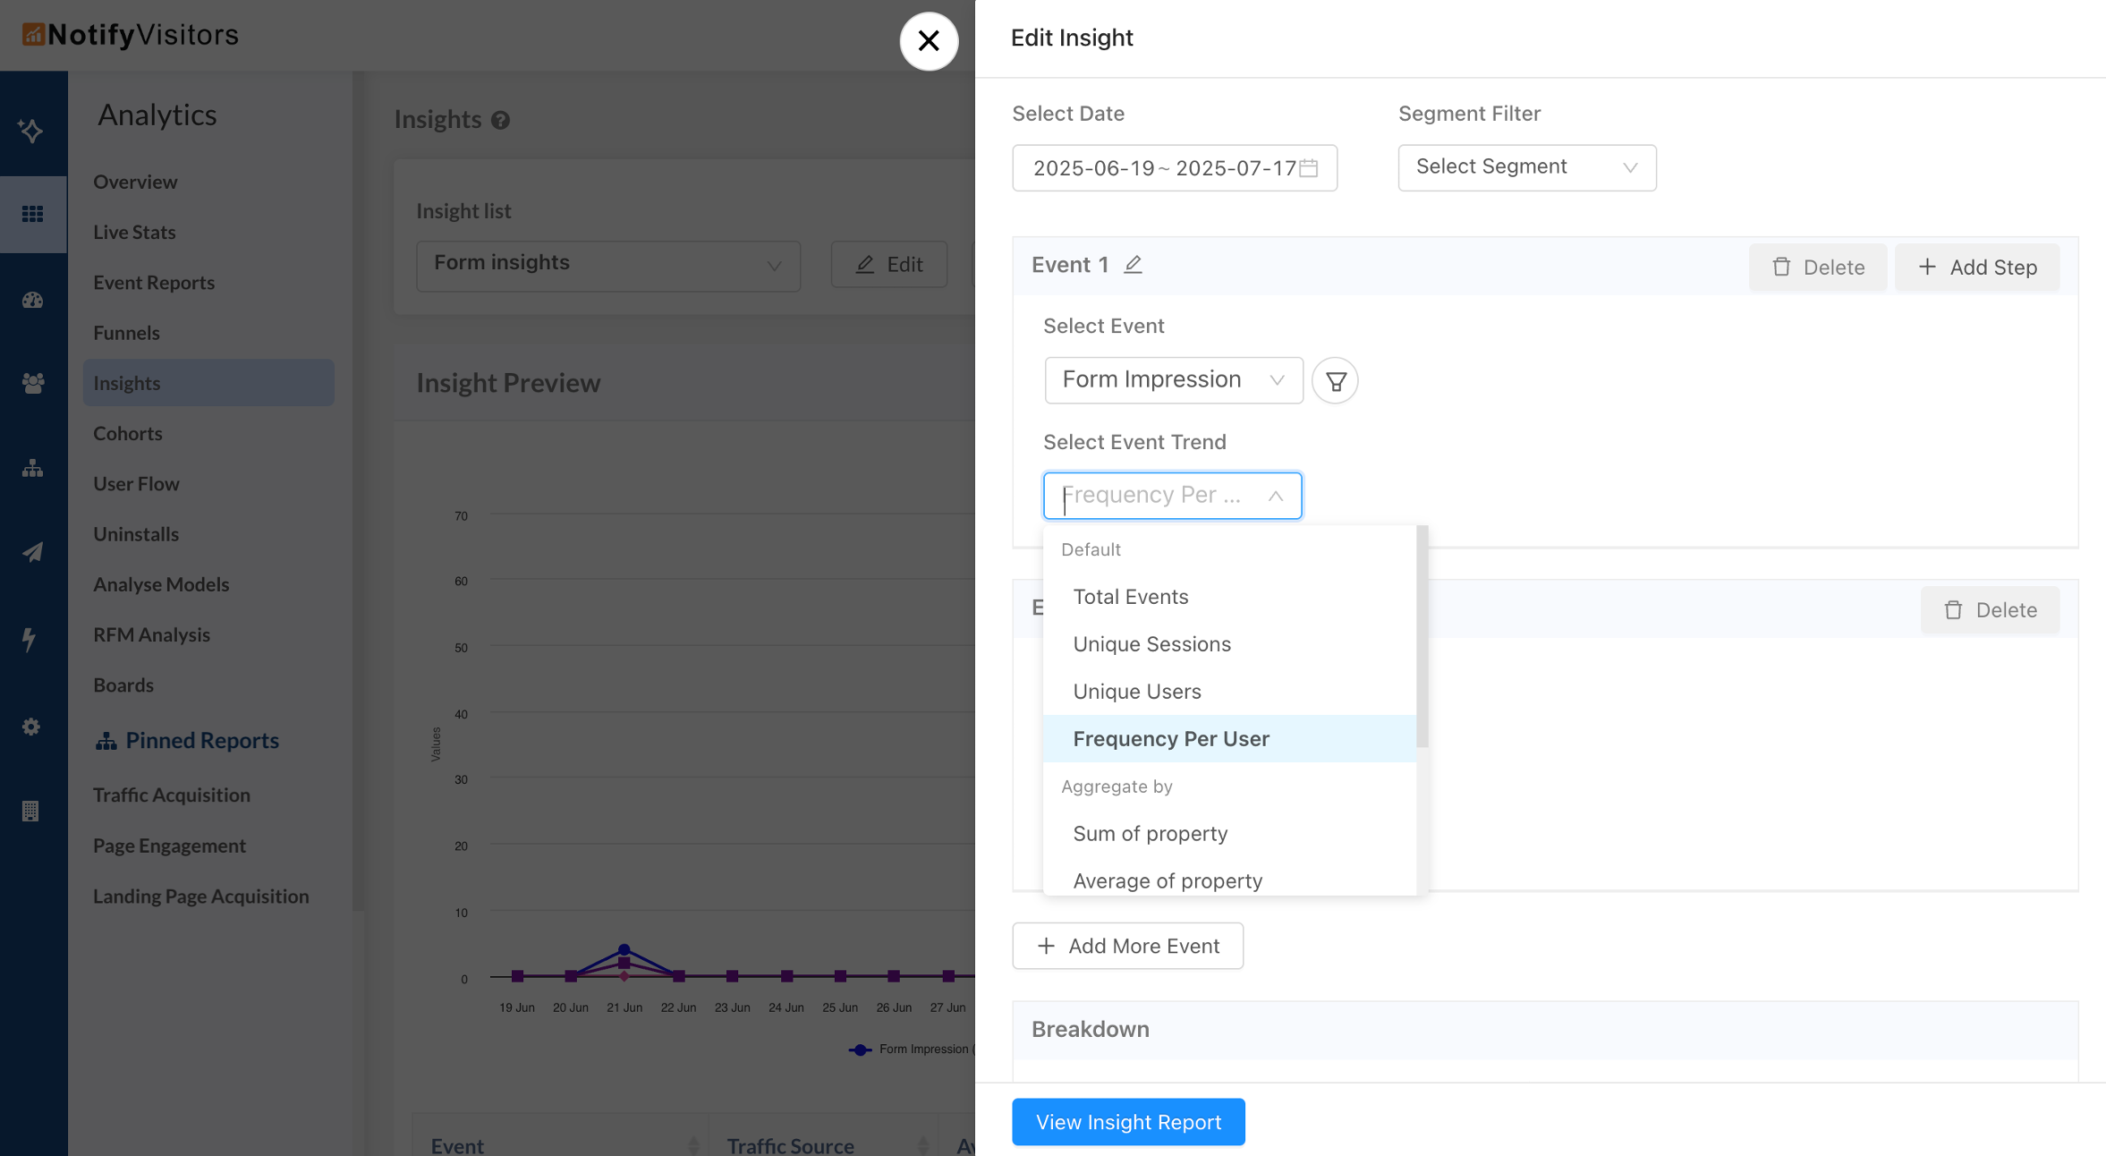2106x1156 pixels.
Task: Click the calendar icon in date field
Action: [1309, 168]
